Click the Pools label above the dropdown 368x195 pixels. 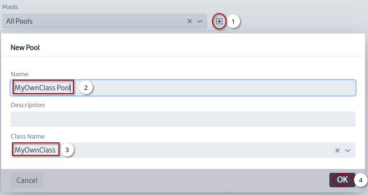[x=10, y=7]
